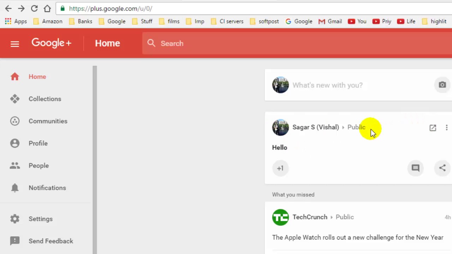Open TechCrunch profile name link
Image resolution: width=452 pixels, height=254 pixels.
pos(310,217)
